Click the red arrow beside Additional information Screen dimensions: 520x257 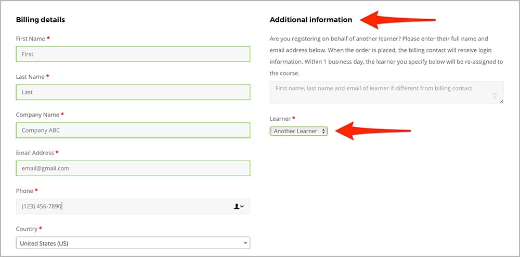click(x=397, y=20)
